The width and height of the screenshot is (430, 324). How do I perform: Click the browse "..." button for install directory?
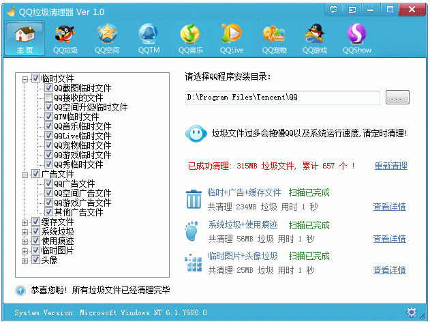pyautogui.click(x=397, y=97)
